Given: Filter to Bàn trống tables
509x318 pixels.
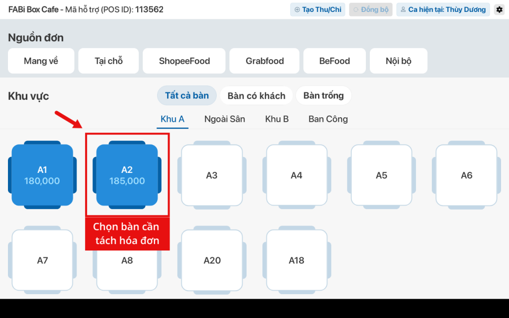Looking at the screenshot, I should tap(324, 95).
